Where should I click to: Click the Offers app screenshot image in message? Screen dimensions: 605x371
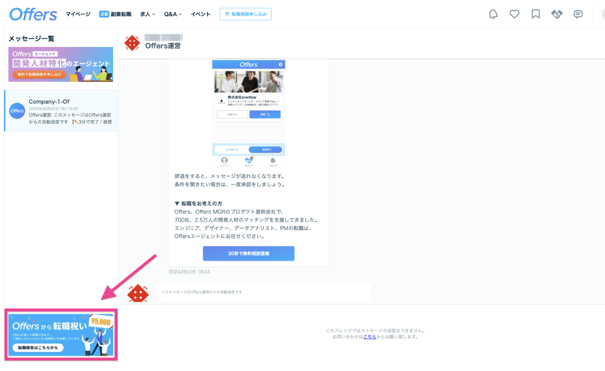(x=248, y=114)
